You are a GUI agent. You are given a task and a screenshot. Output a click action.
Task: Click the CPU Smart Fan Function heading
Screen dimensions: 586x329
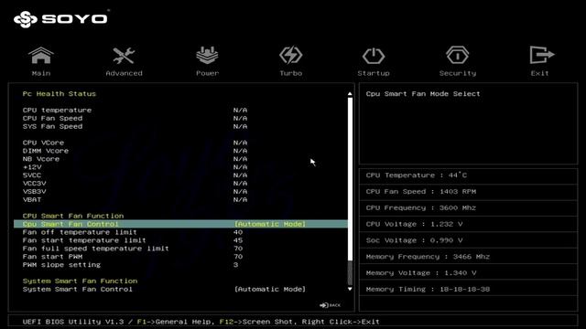coord(73,216)
